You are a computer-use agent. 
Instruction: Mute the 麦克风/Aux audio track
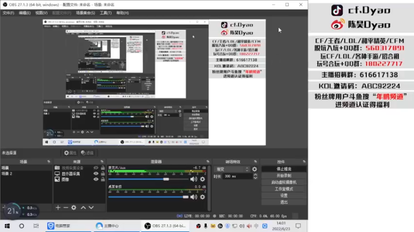pyautogui.click(x=194, y=179)
